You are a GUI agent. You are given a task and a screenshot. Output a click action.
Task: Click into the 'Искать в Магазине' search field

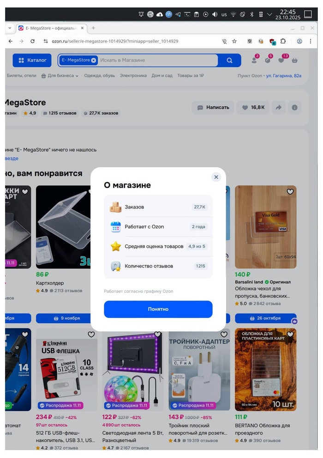tap(157, 60)
